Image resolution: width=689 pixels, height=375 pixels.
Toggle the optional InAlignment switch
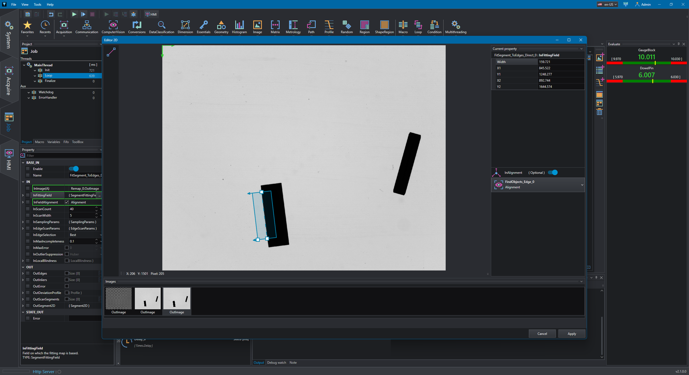pyautogui.click(x=553, y=172)
